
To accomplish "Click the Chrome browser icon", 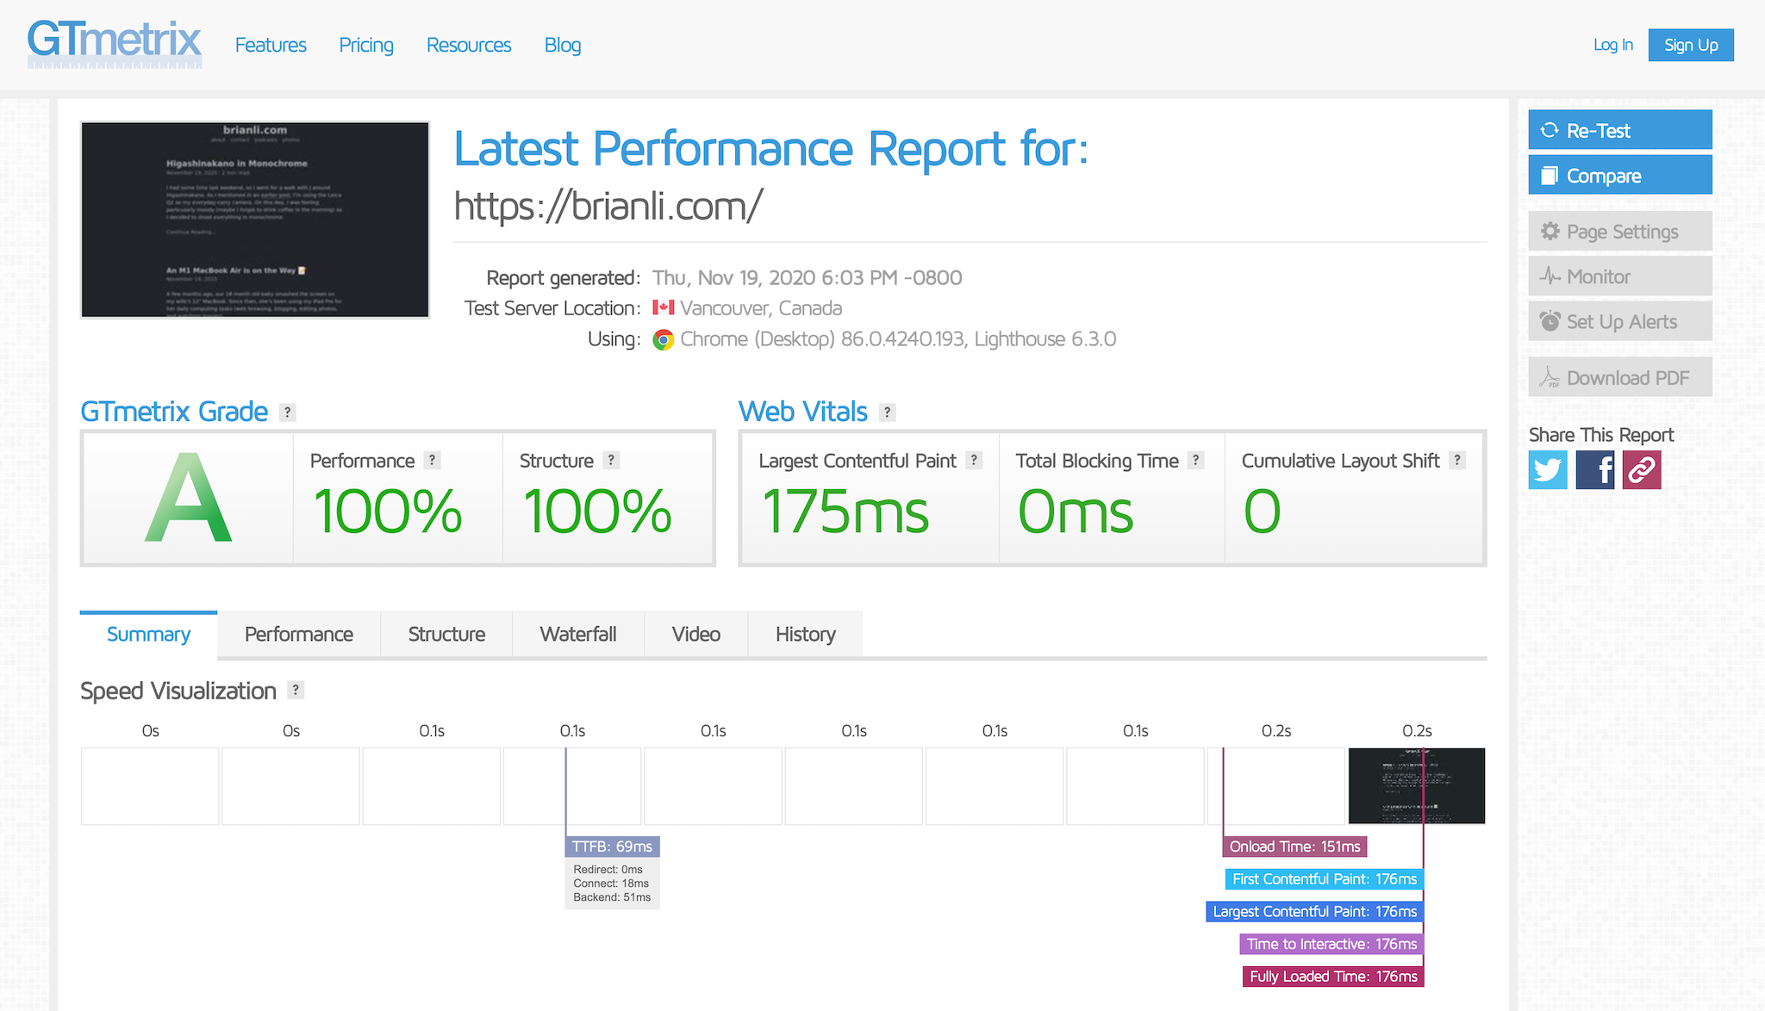I will pos(663,339).
